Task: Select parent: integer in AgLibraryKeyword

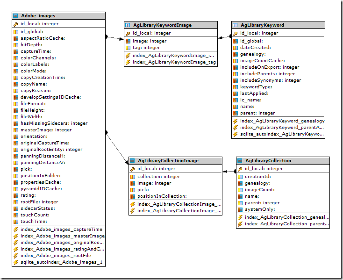Action: tap(257, 113)
